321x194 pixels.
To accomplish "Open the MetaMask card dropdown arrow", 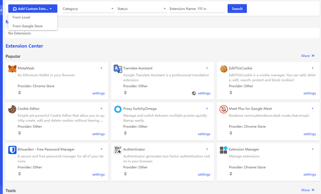I will pos(101,68).
